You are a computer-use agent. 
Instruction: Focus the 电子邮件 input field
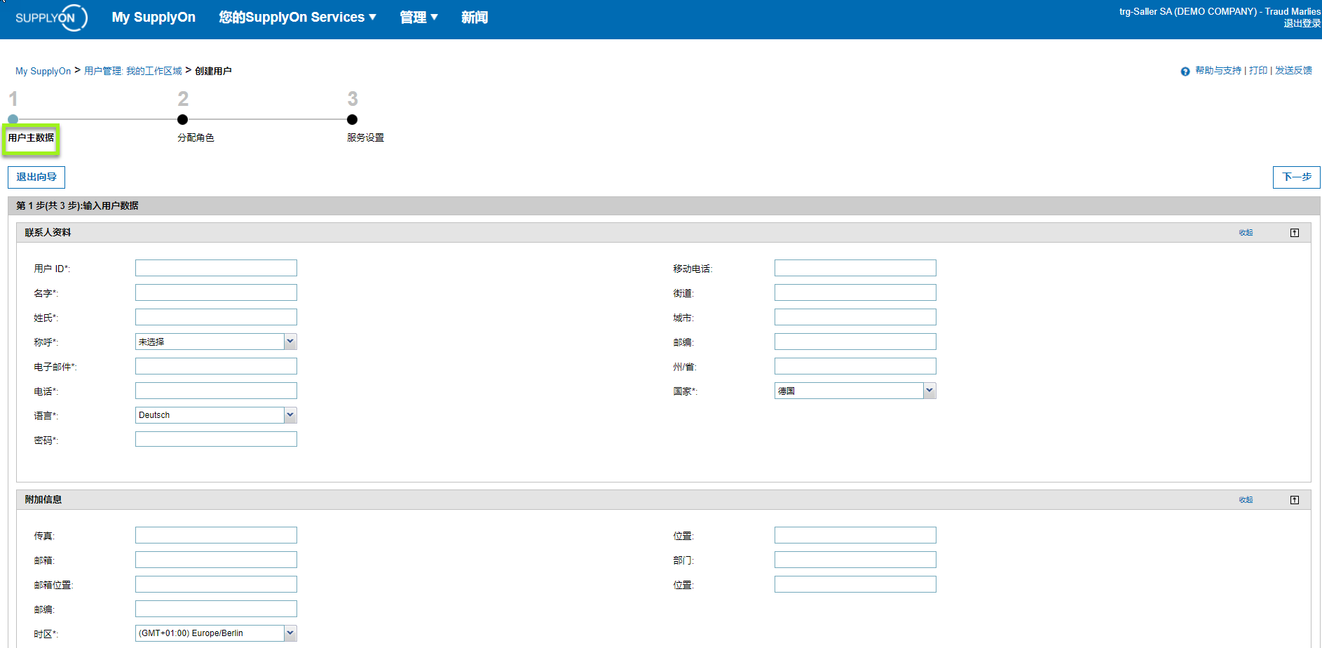coord(216,366)
